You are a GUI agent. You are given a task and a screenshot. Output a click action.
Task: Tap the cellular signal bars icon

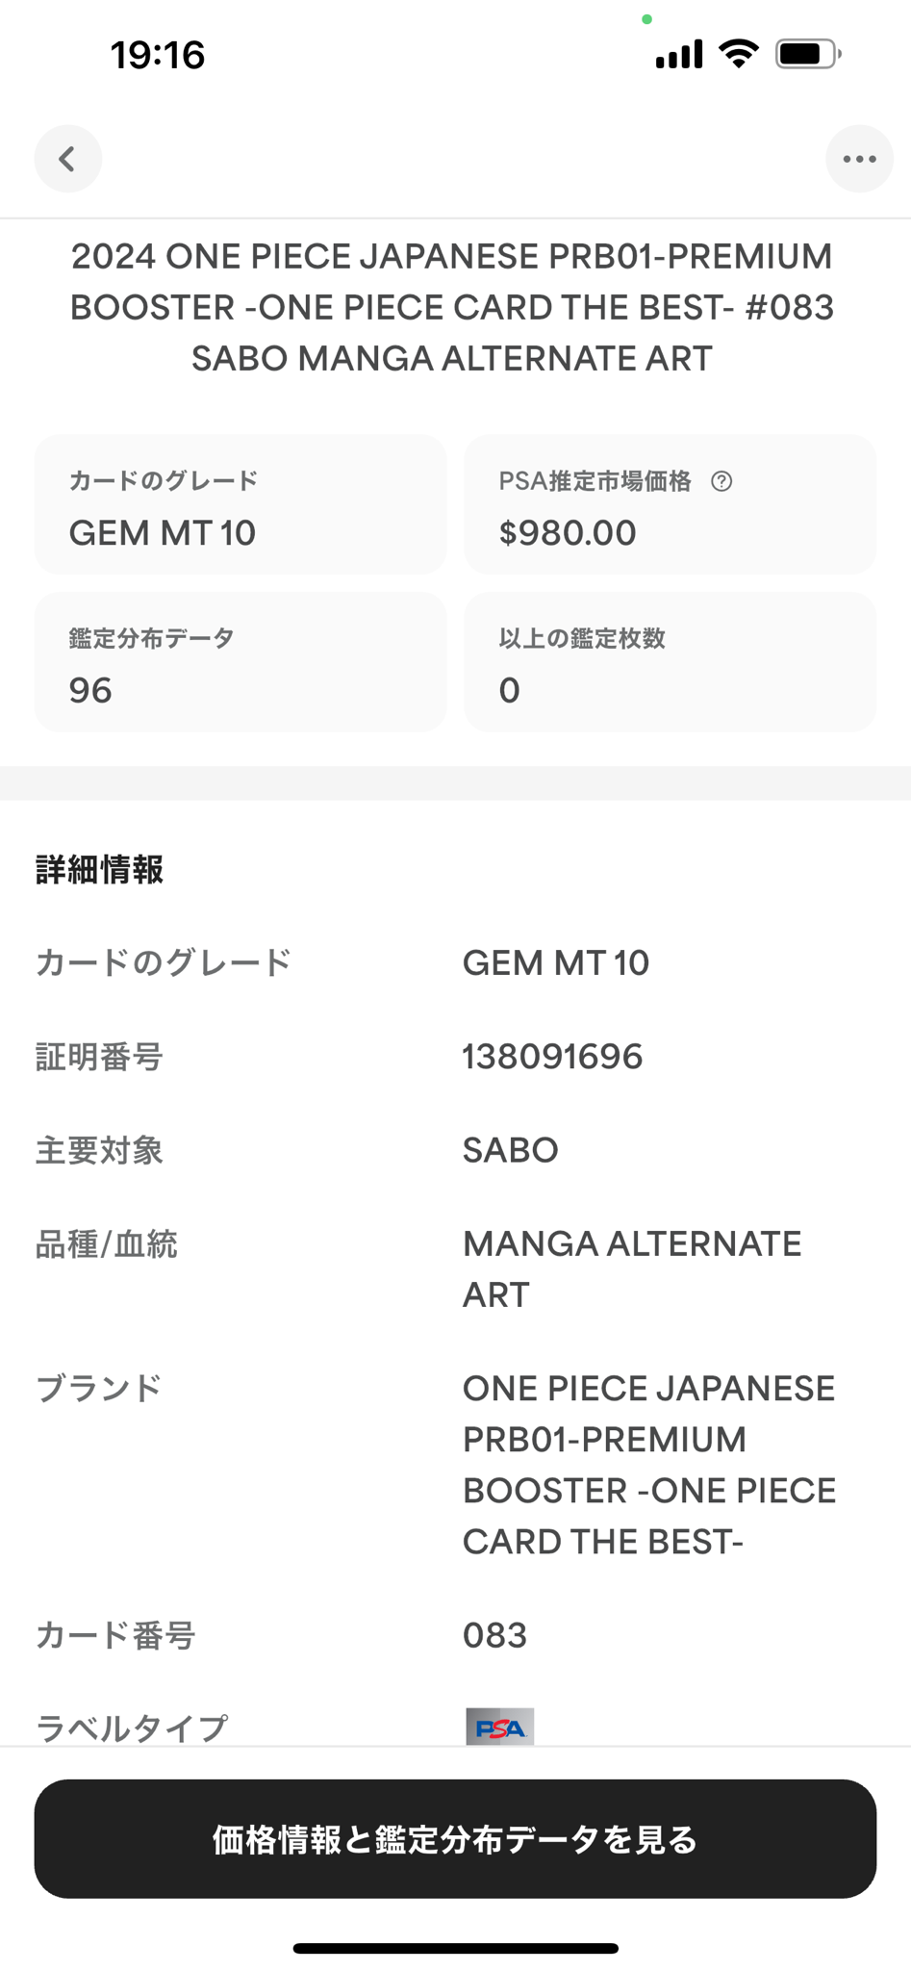tap(678, 54)
